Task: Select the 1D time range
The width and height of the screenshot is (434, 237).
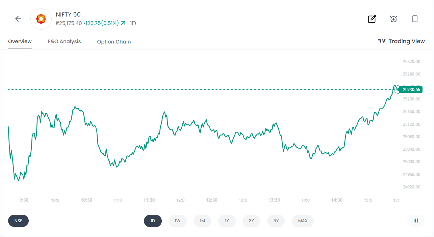Action: coord(153,221)
